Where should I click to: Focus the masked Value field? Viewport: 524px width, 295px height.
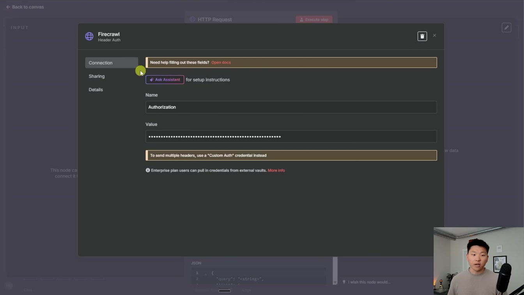291,137
